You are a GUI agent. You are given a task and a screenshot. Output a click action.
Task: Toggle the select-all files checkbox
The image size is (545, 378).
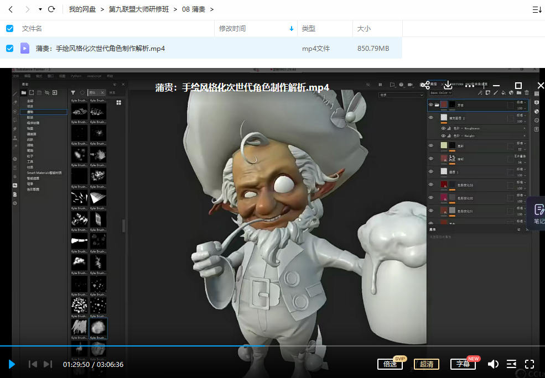(x=9, y=28)
